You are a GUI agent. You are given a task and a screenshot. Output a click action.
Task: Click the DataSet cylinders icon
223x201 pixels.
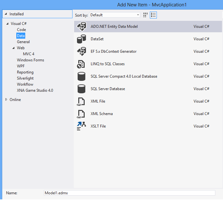pos(81,39)
